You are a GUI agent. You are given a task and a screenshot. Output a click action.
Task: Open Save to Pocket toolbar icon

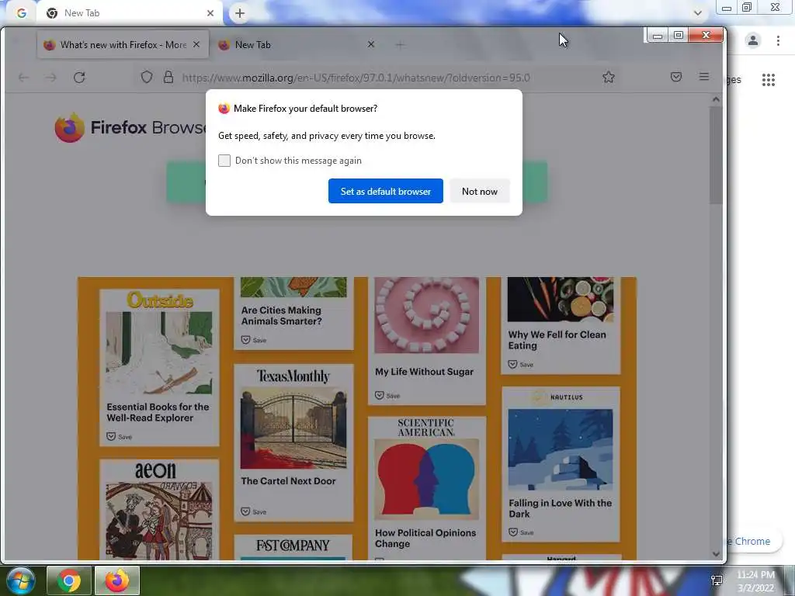[x=676, y=77]
